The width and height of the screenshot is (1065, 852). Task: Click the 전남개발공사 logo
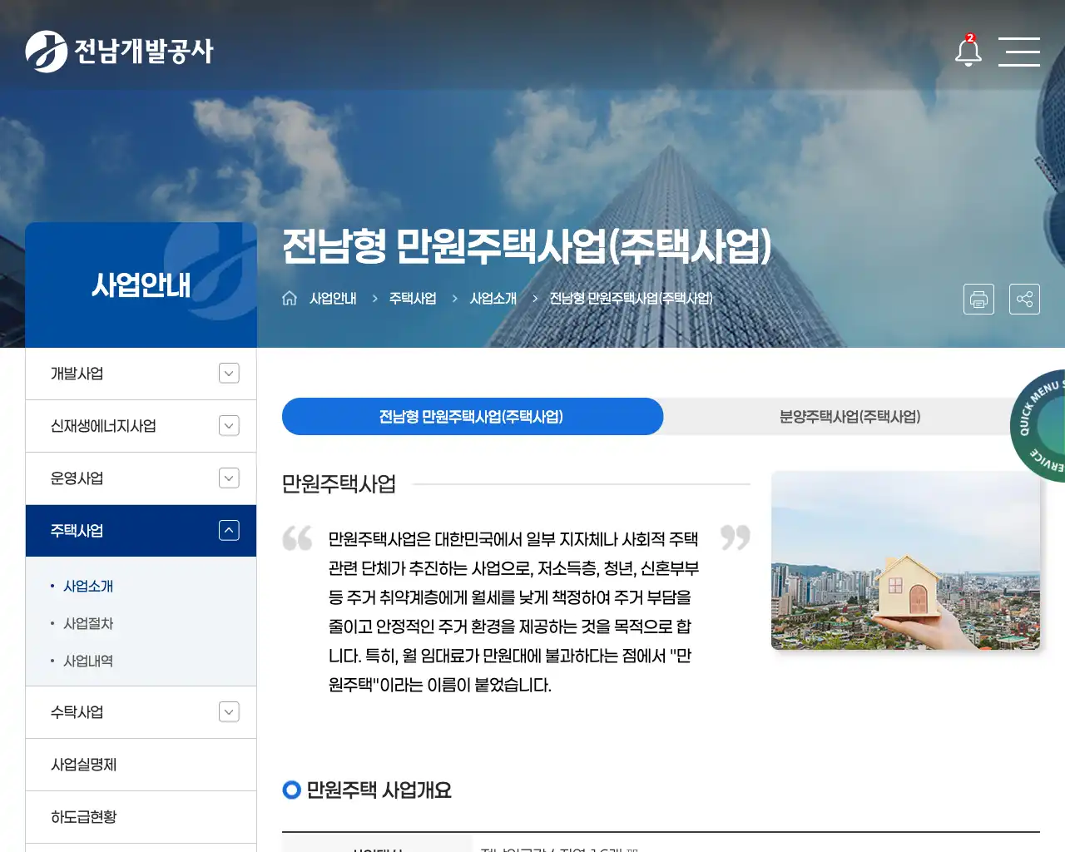119,52
